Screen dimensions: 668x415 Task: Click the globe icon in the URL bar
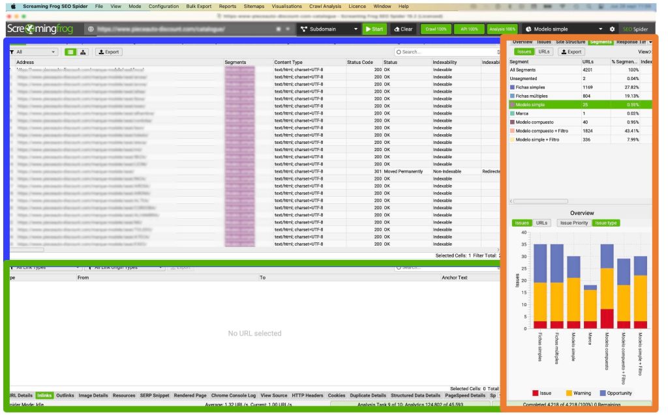pos(90,29)
